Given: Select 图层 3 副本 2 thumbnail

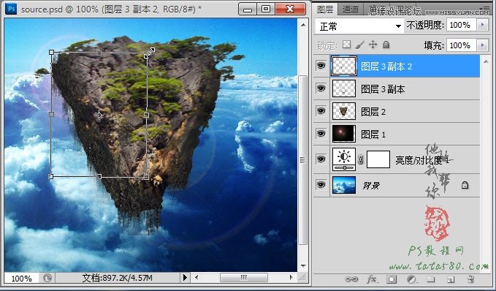Looking at the screenshot, I should [x=344, y=66].
